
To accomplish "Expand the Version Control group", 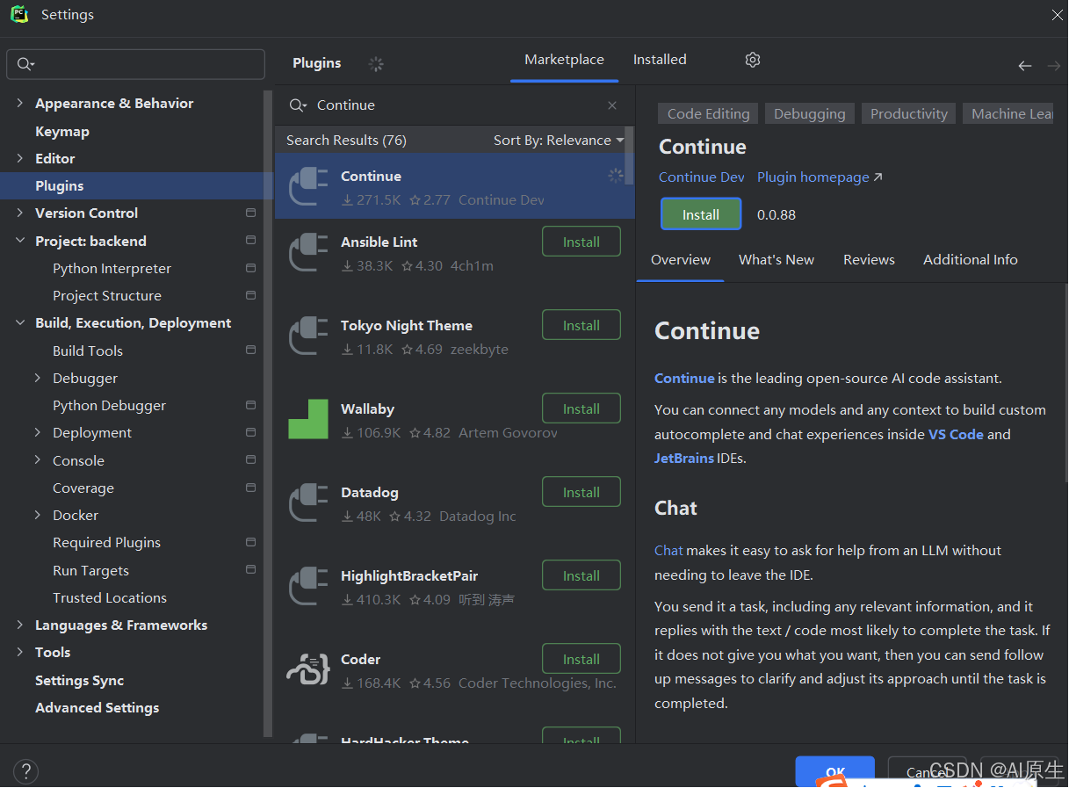I will point(20,213).
